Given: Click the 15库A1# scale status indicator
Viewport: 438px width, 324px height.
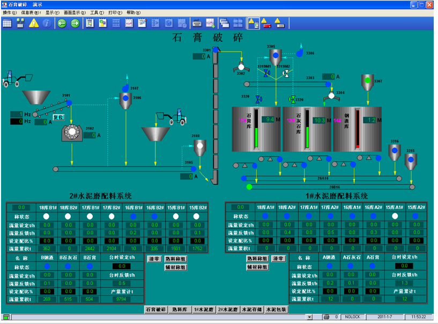Looking at the screenshot, I should [x=395, y=216].
